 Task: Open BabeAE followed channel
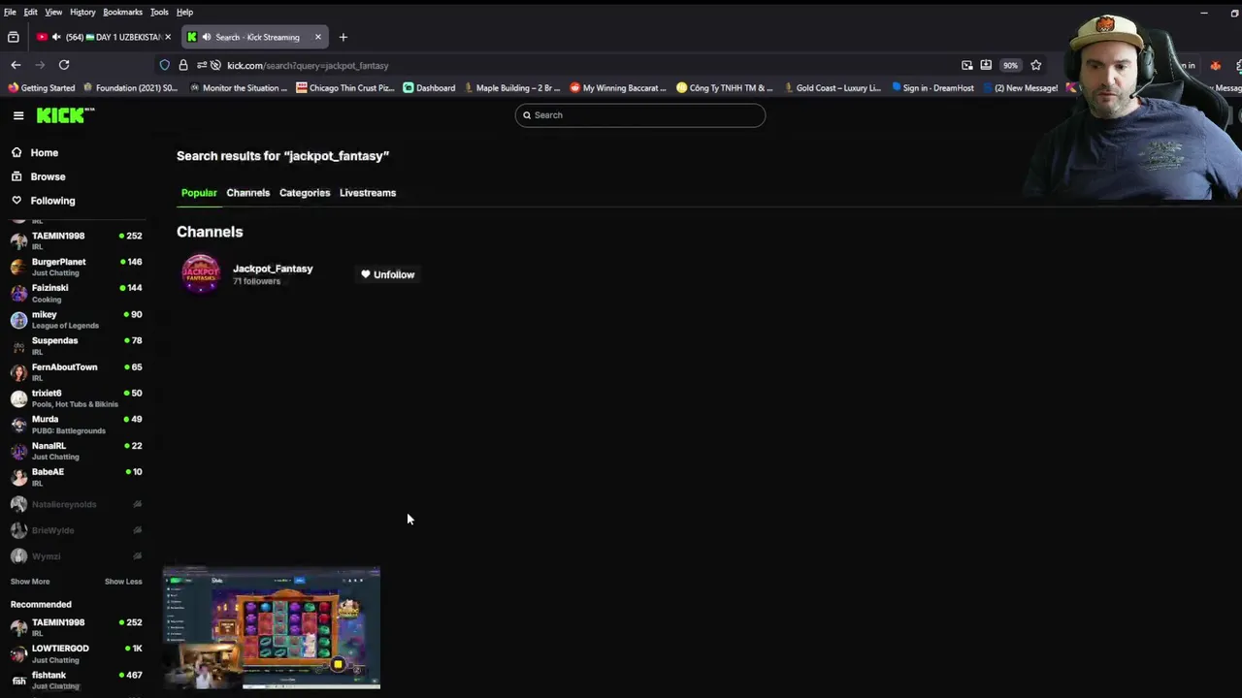[77, 476]
